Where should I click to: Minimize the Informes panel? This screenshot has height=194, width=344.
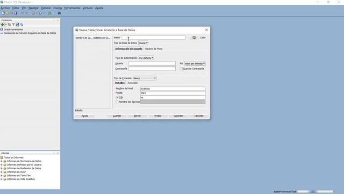click(54, 153)
